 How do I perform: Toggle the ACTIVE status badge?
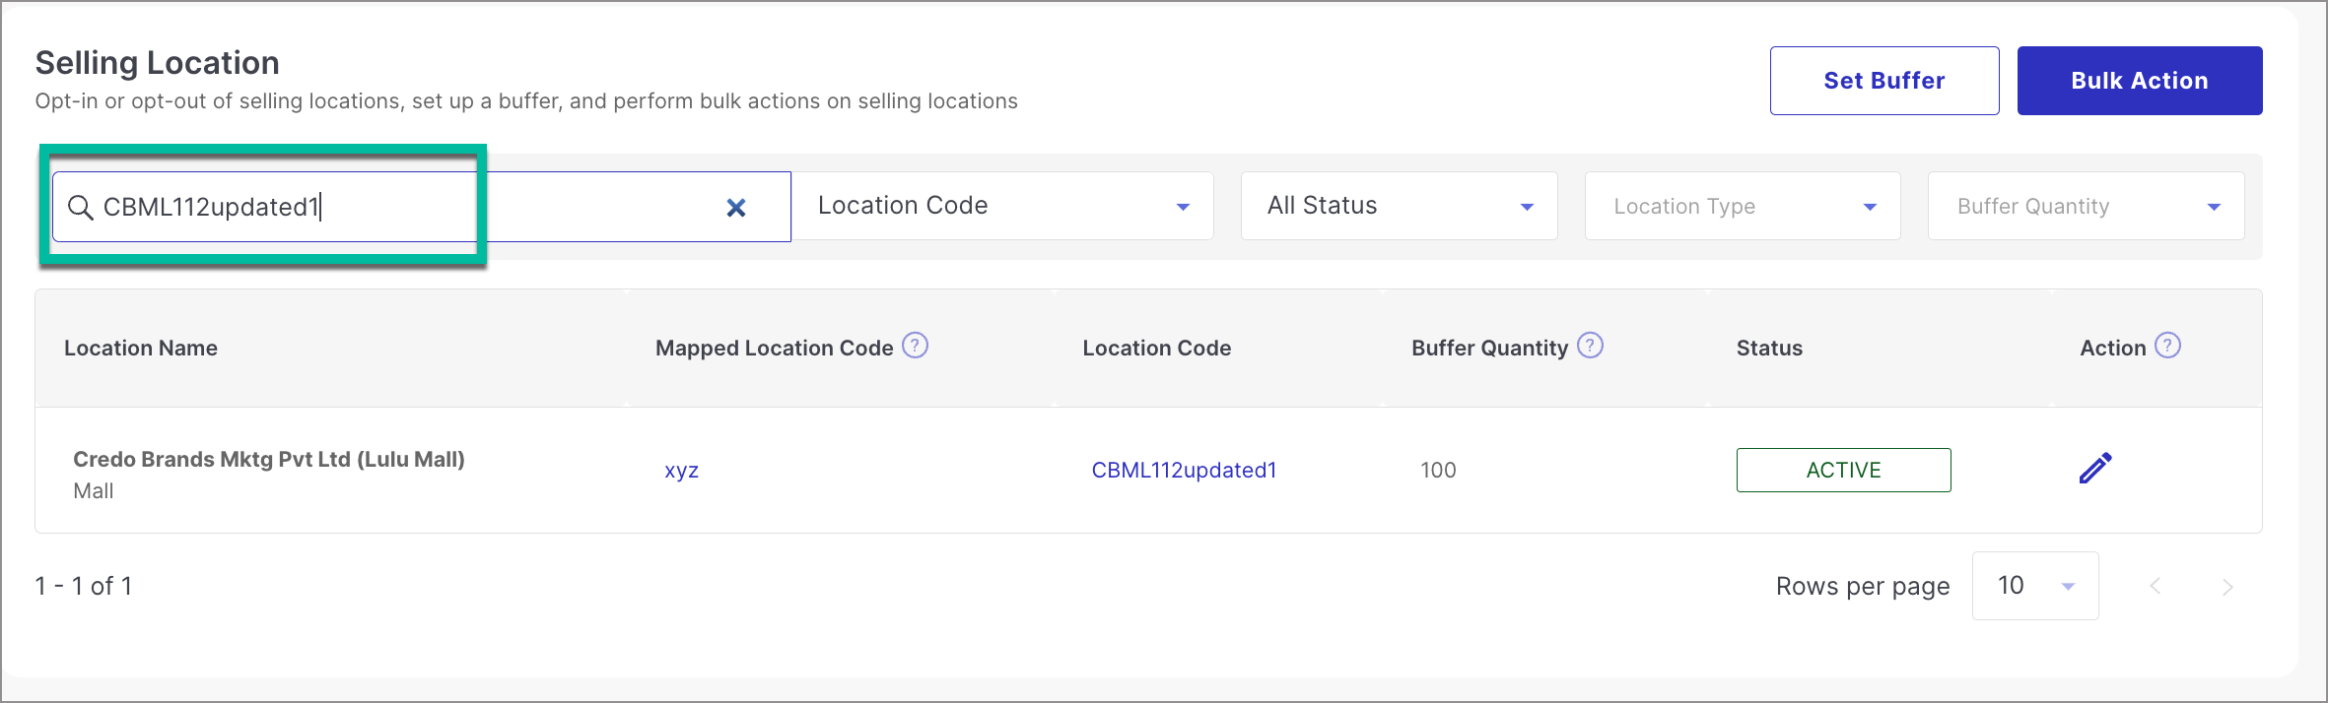[x=1844, y=470]
